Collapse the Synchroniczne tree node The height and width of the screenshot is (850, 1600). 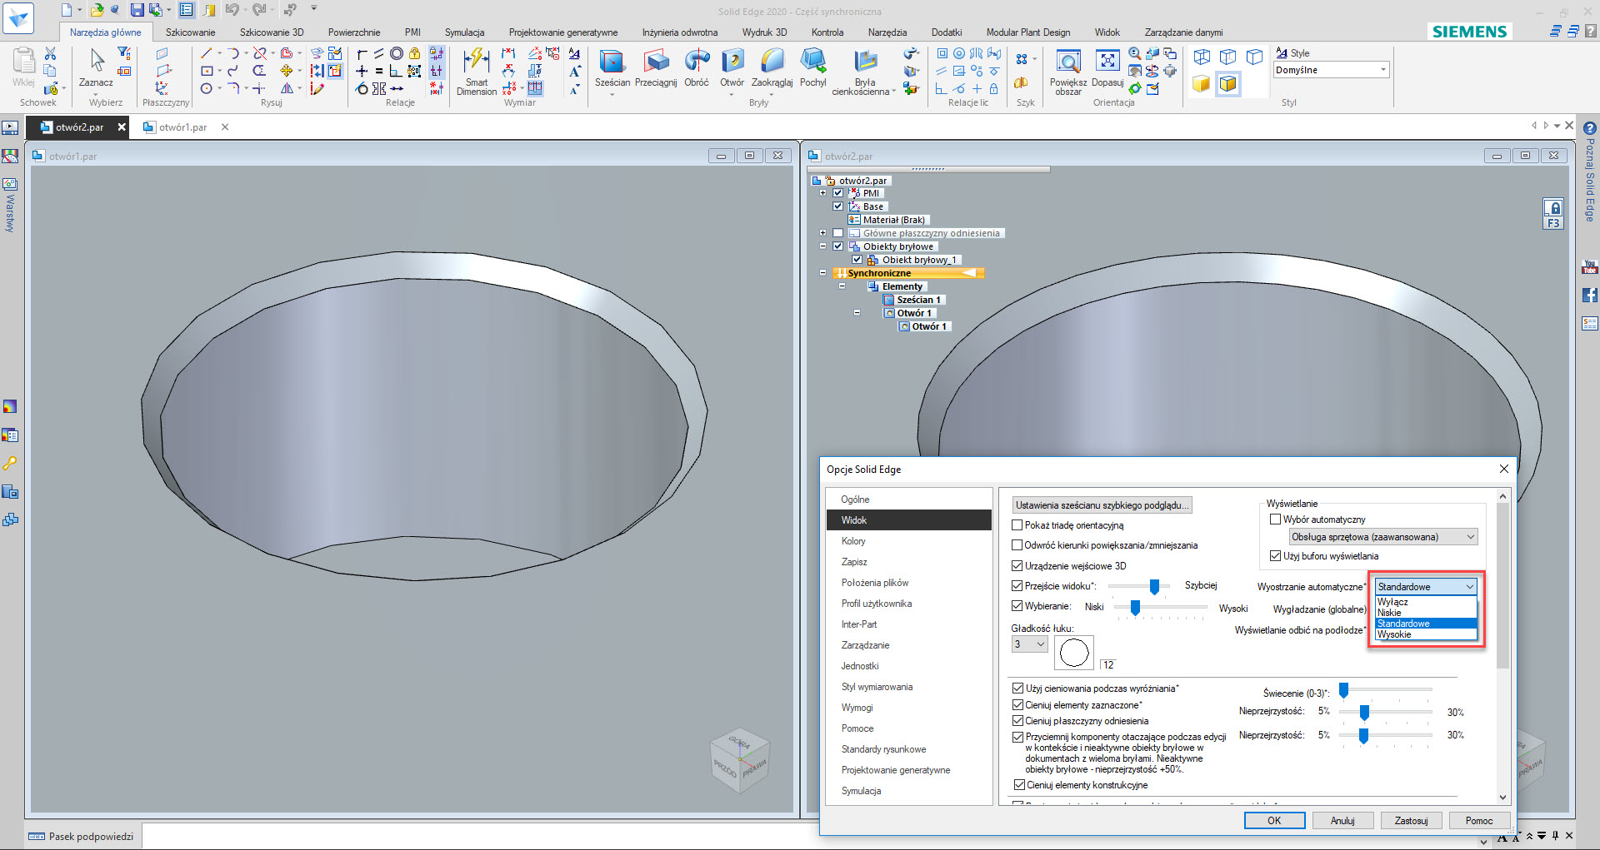pos(822,273)
